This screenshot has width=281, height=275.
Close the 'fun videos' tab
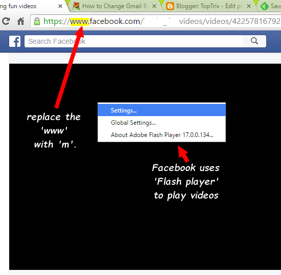pos(60,6)
